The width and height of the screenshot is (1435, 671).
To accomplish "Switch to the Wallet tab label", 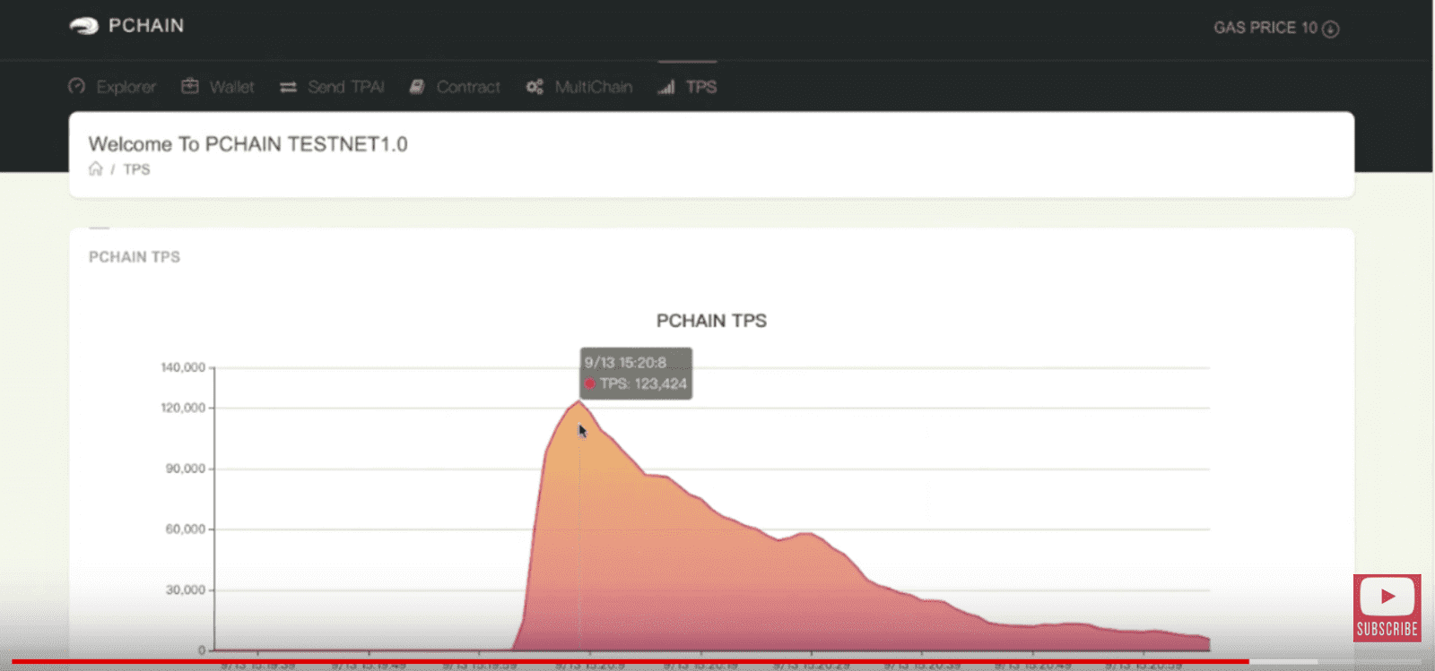I will (x=231, y=87).
